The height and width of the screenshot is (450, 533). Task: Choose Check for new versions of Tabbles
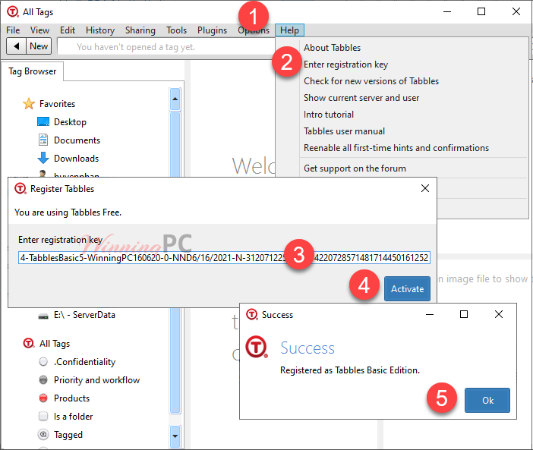pyautogui.click(x=371, y=81)
